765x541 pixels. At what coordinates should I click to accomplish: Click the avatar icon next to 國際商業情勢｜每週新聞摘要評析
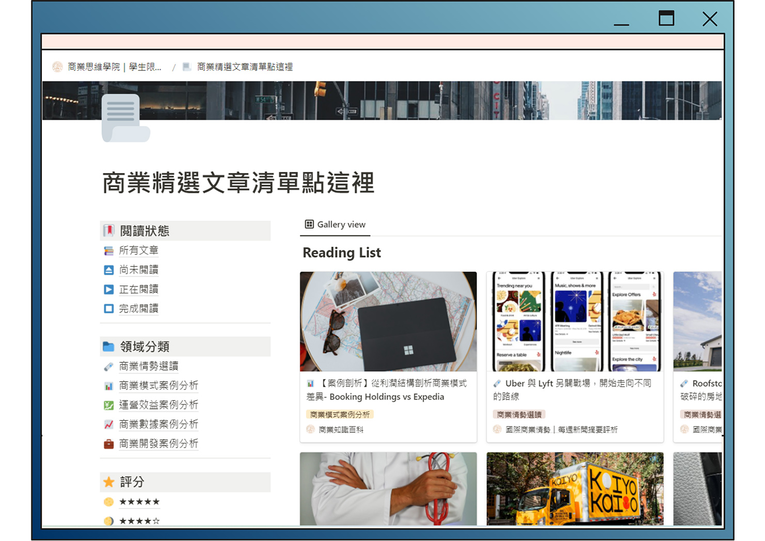pos(497,429)
